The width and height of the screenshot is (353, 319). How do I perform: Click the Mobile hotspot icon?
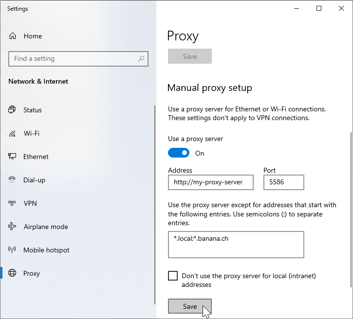[x=13, y=250]
